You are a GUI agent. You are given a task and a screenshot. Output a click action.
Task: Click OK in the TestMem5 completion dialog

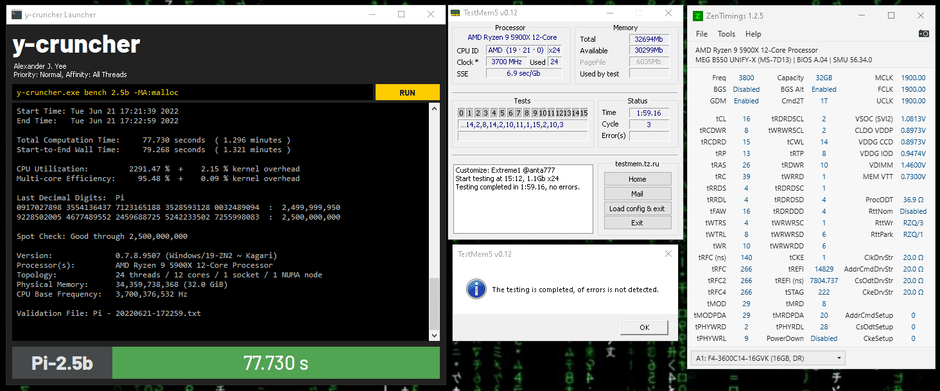point(645,327)
